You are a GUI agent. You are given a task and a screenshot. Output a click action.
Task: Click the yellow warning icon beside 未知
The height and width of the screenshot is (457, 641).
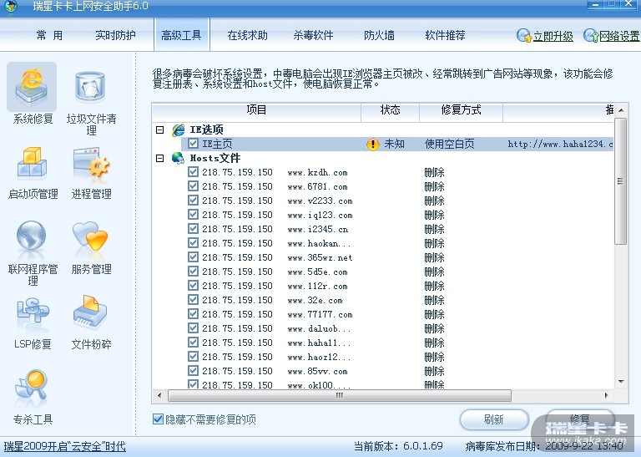pyautogui.click(x=373, y=144)
